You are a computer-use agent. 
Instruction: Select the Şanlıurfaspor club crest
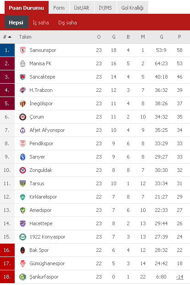point(22,277)
